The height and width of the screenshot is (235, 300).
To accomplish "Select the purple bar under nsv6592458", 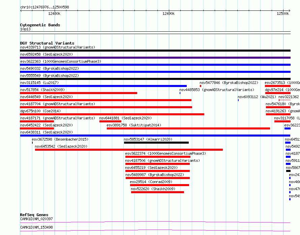I will [155, 58].
